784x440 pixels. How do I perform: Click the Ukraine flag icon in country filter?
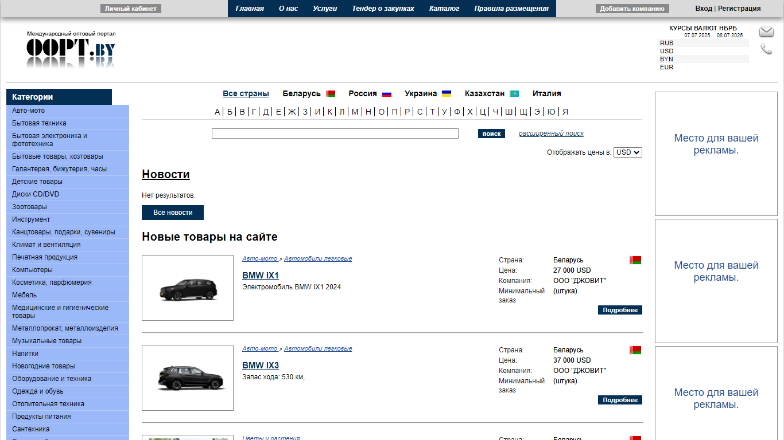click(x=446, y=93)
